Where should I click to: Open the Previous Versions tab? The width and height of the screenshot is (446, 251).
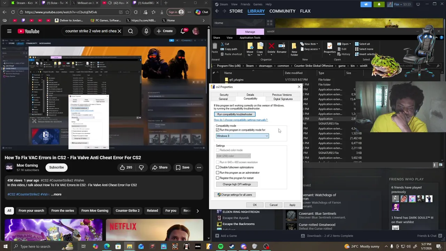click(282, 95)
